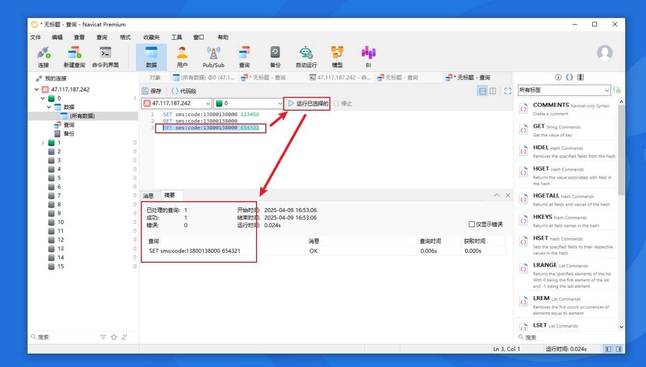Screen dimensions: 646x367
Task: Toggle full screen editor mode
Action: pyautogui.click(x=508, y=91)
